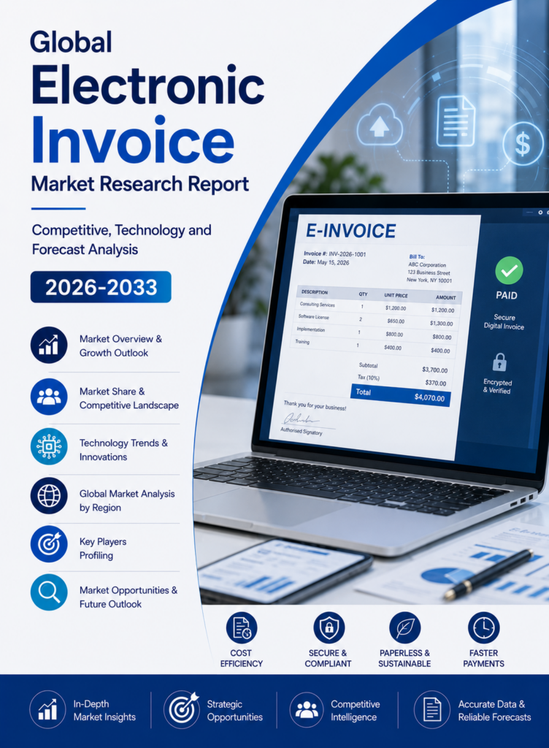Viewport: 549px width, 748px height.
Task: Click the 'Date: May 15, 2026' line
Action: [326, 262]
